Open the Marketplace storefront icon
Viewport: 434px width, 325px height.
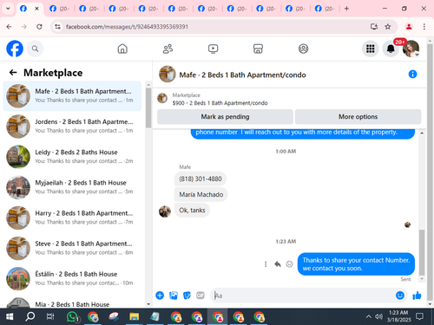point(258,49)
